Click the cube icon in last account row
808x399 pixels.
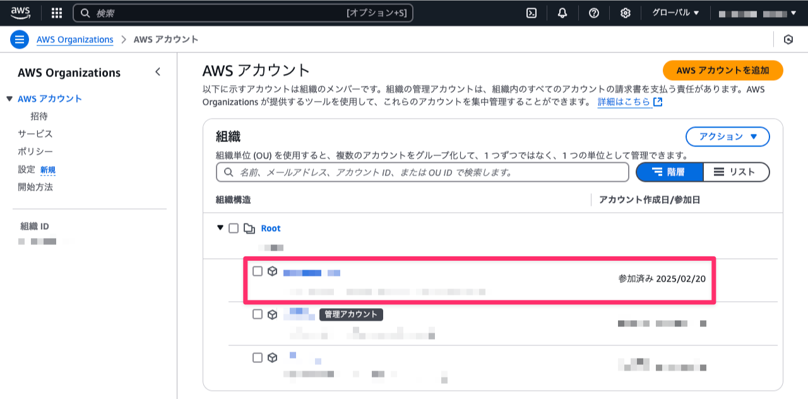pos(273,357)
